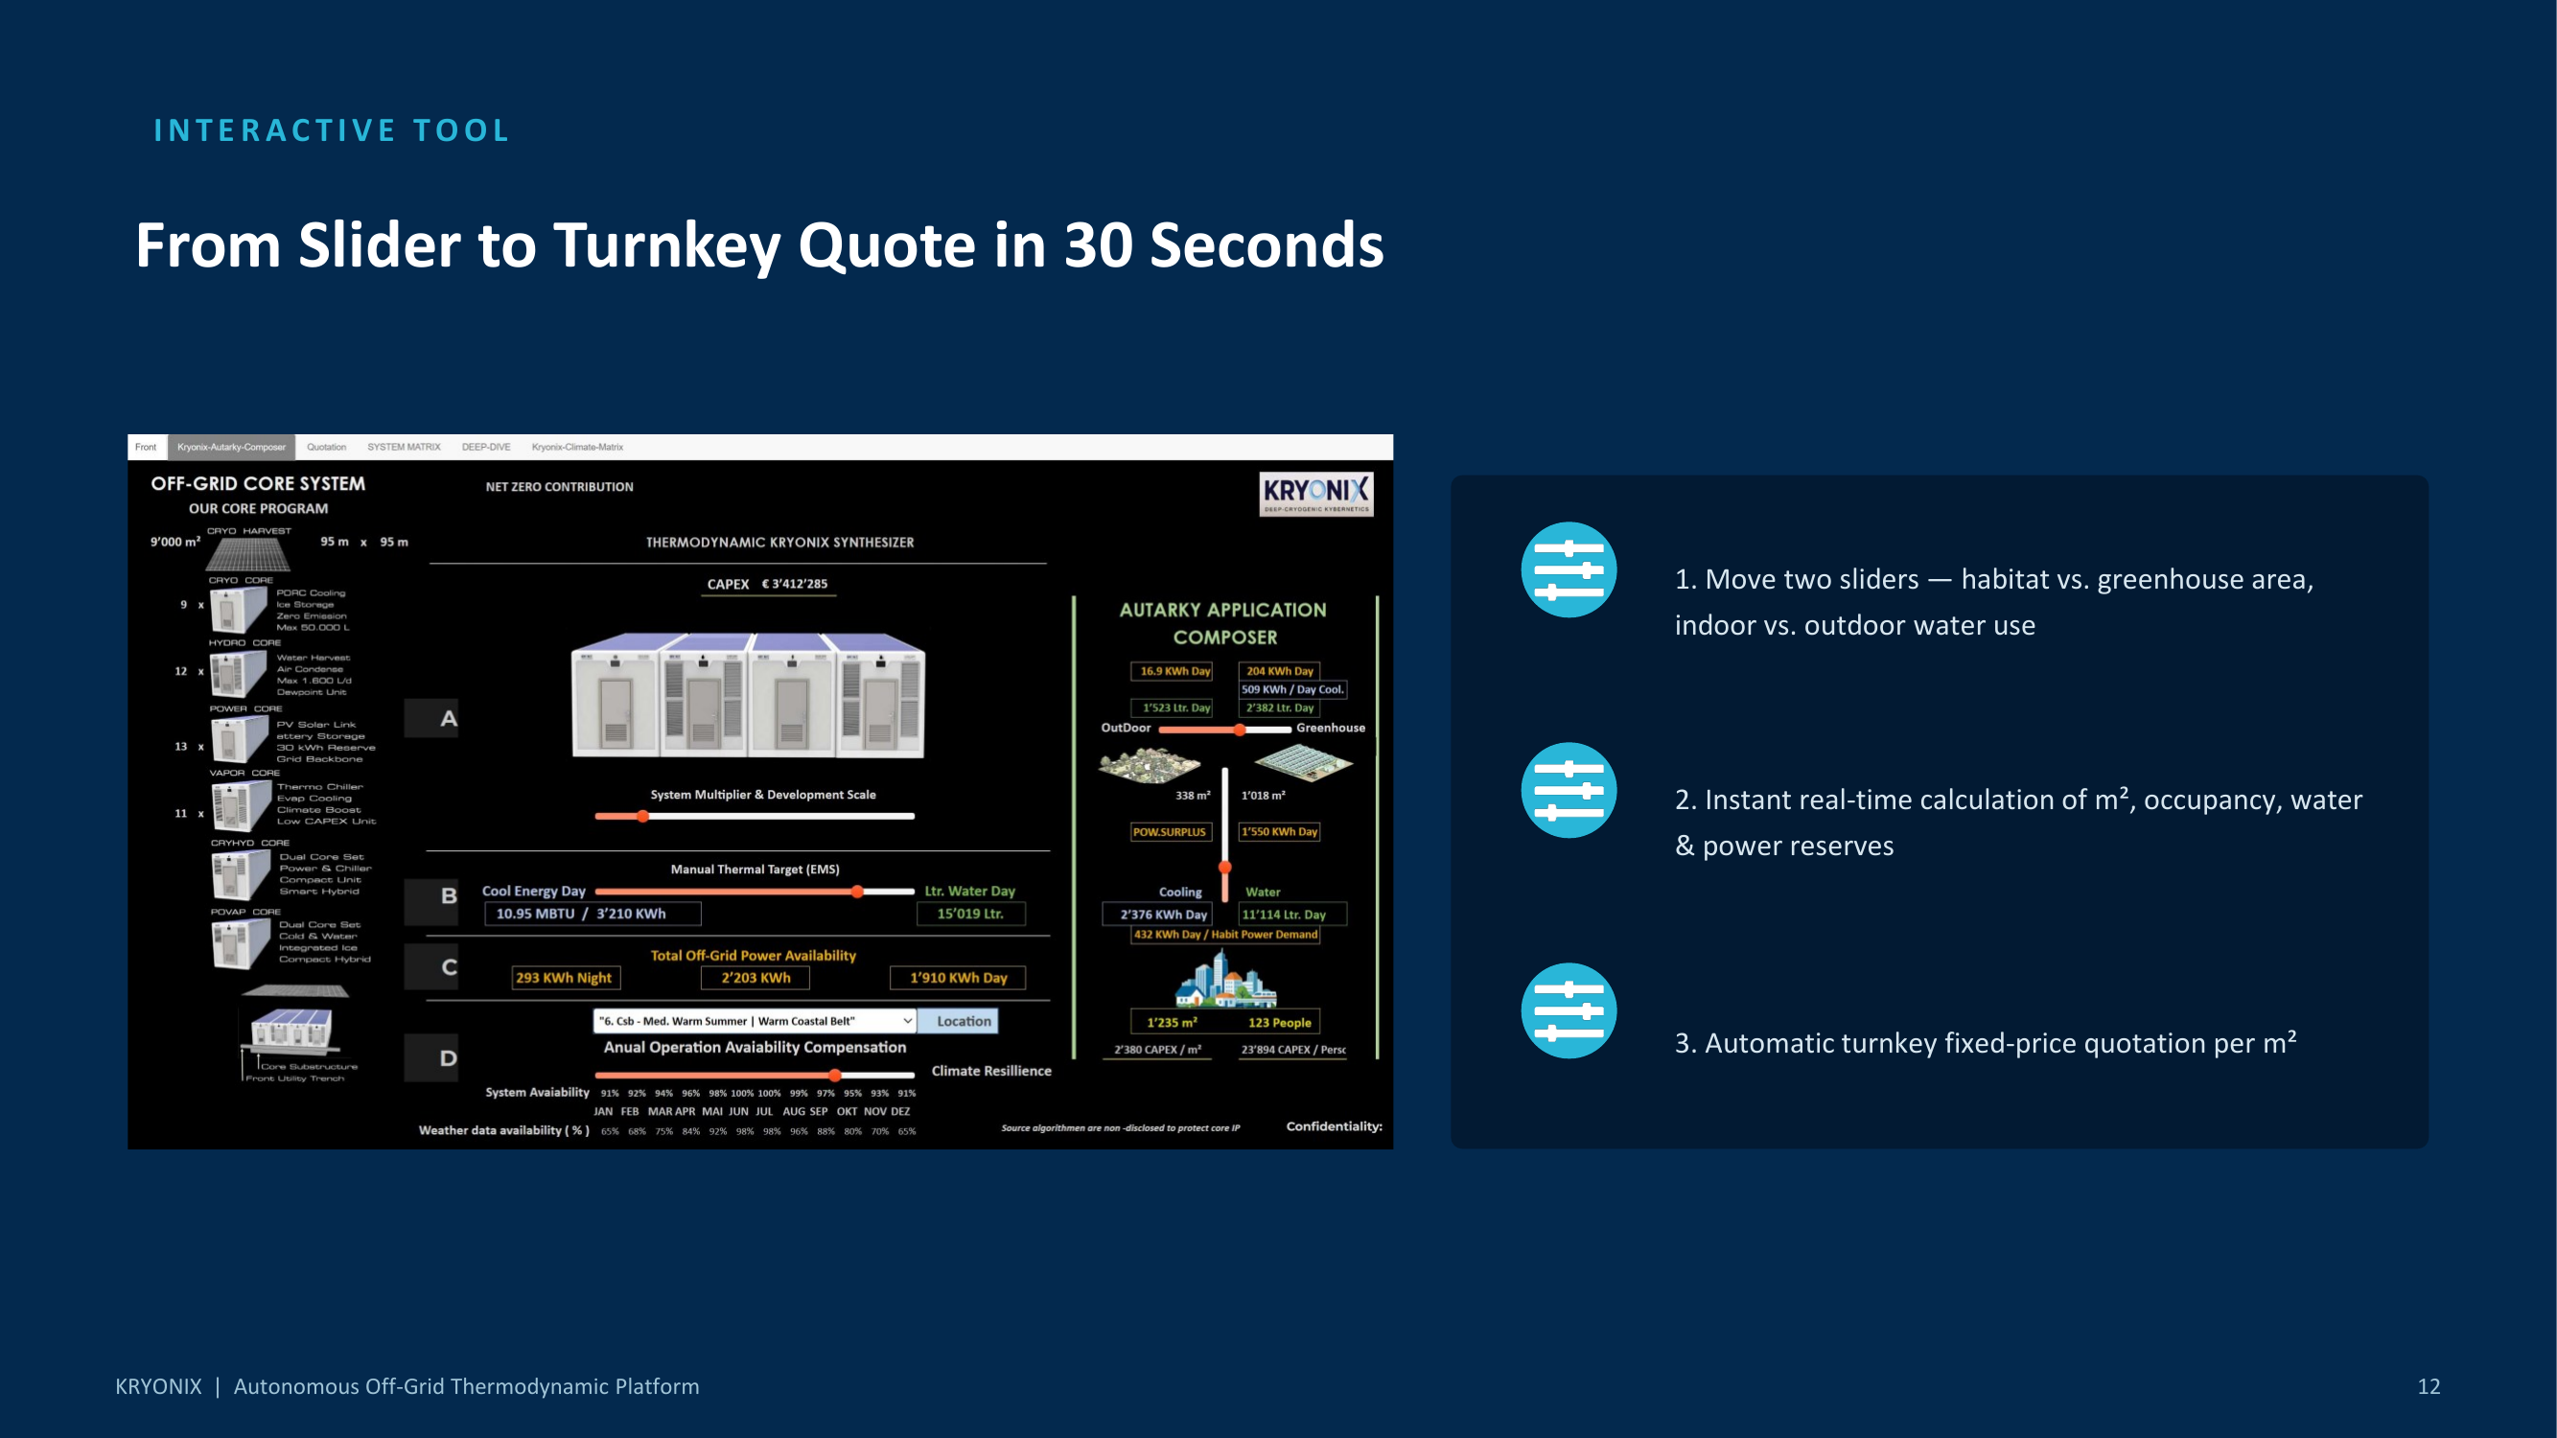Click the OutDoor to Greenhouse slider
Screen dimensions: 2557x1438
[1225, 730]
